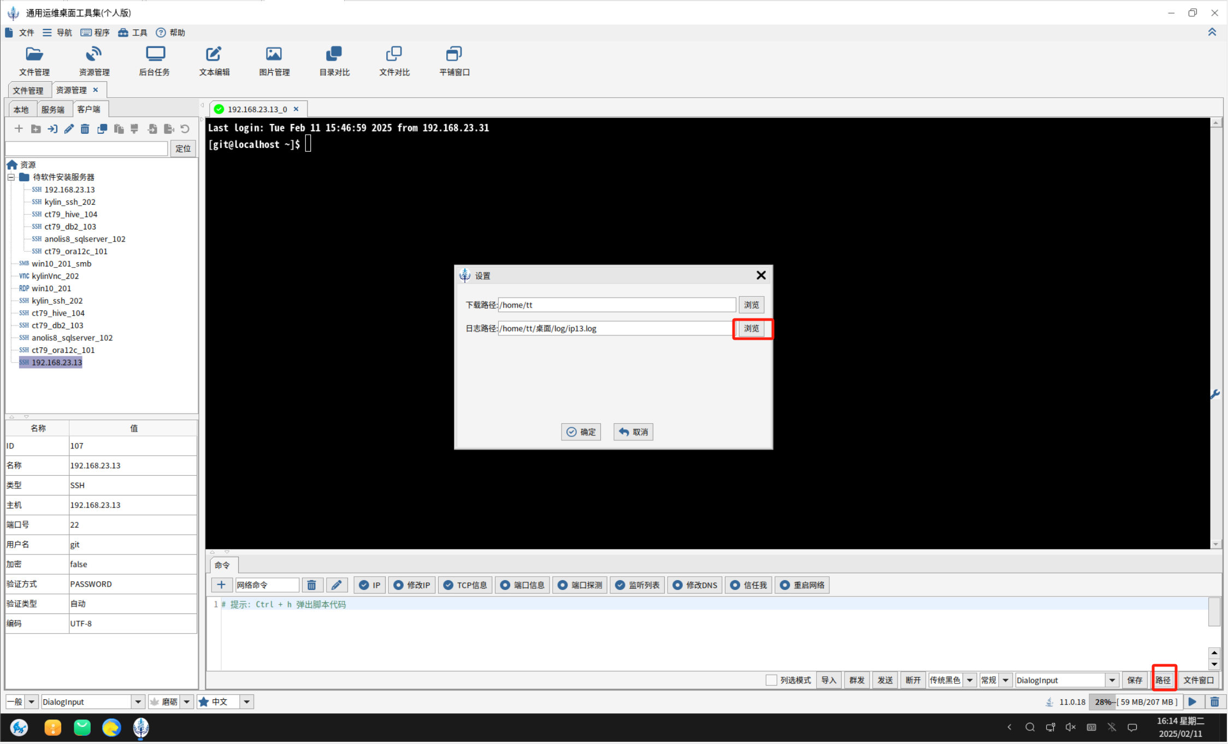Click the new folder icon in resource toolbar
The width and height of the screenshot is (1228, 744).
pyautogui.click(x=36, y=129)
